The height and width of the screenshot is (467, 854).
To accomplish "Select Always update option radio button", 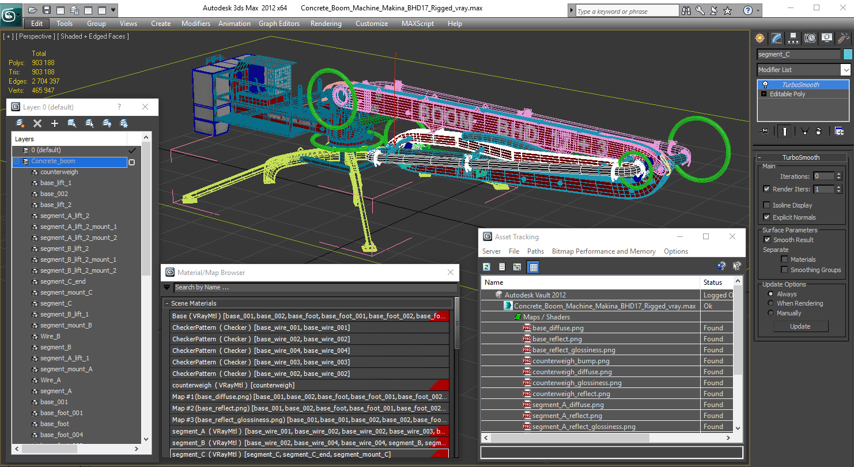I will [770, 294].
